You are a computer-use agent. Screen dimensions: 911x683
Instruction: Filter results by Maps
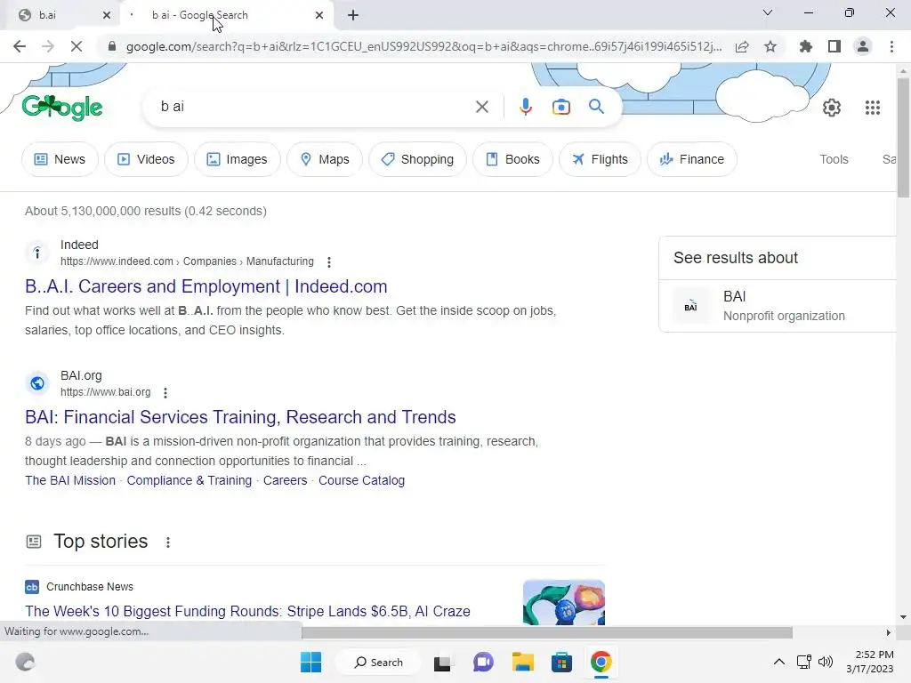point(325,159)
